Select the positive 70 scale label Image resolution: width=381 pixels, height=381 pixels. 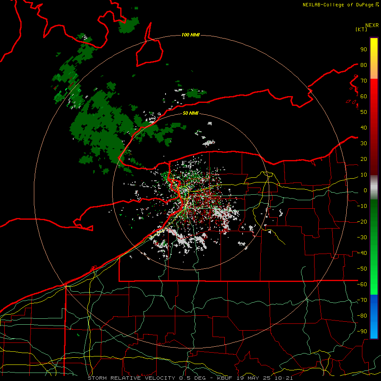[x=364, y=81]
